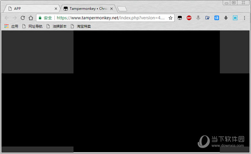Go to the home page via the house icon

click(x=31, y=18)
